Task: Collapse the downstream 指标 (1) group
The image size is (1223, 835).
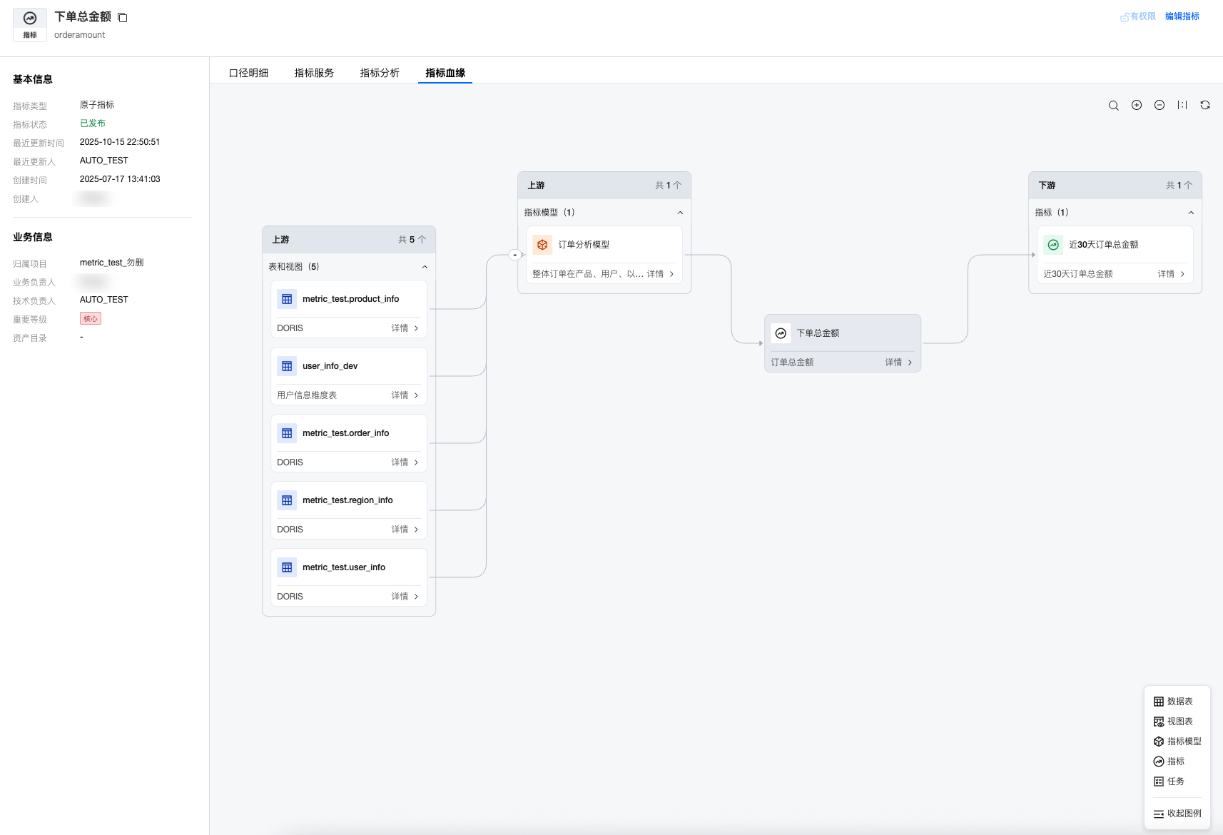Action: coord(1191,213)
